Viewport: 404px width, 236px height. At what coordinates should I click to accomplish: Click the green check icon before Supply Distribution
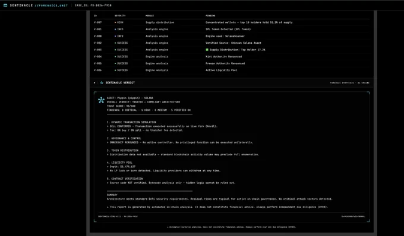tap(207, 50)
